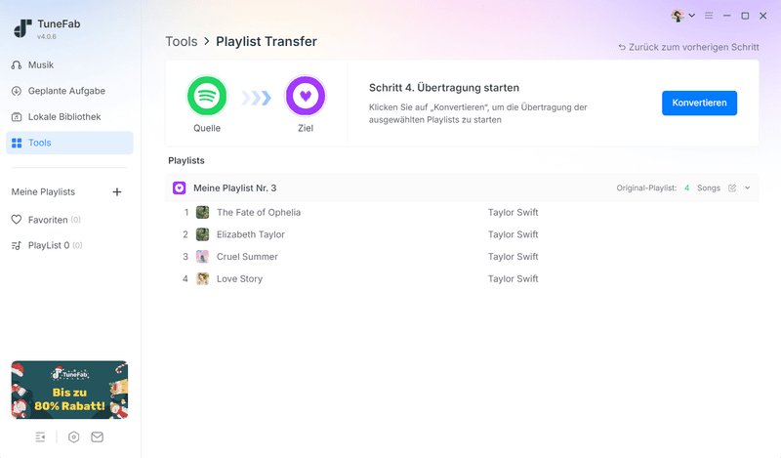The image size is (781, 458).
Task: Open Lokale Bibliothek from sidebar
Action: (x=63, y=117)
